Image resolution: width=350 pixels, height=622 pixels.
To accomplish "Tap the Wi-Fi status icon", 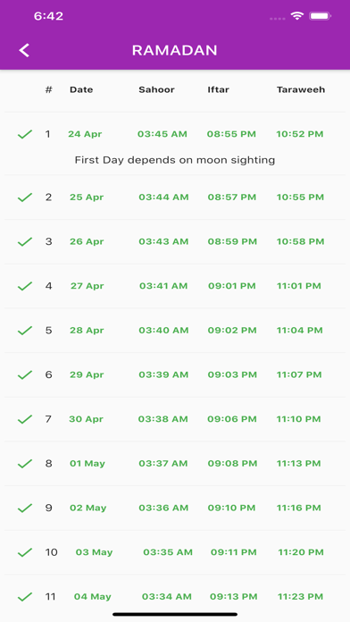I will 297,16.
